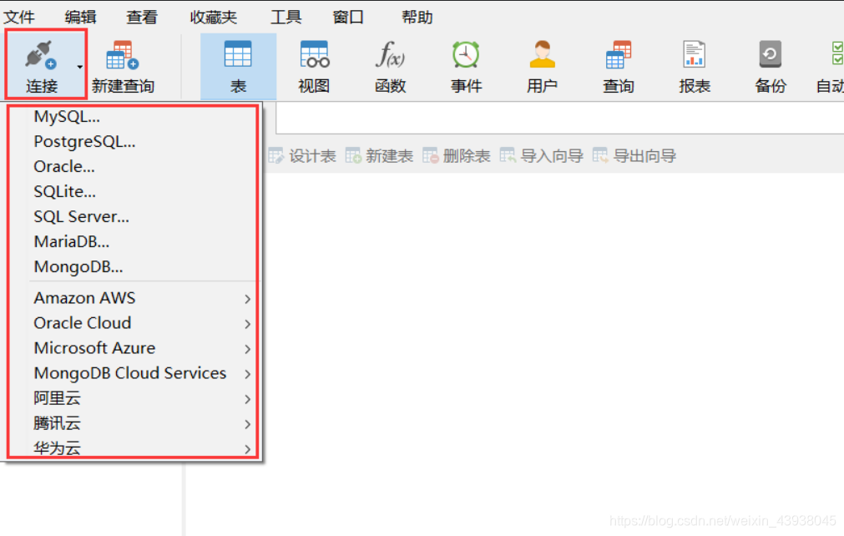Image resolution: width=844 pixels, height=536 pixels.
Task: Choose MySQL... connection type
Action: pyautogui.click(x=133, y=116)
